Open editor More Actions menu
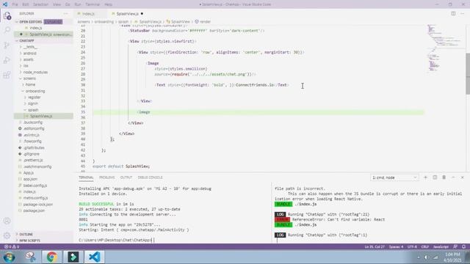The image size is (470, 264). (462, 13)
